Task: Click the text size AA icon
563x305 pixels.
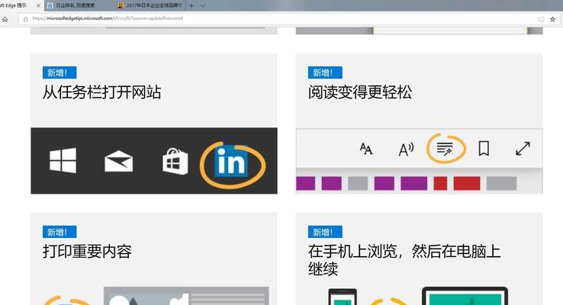Action: [x=366, y=149]
